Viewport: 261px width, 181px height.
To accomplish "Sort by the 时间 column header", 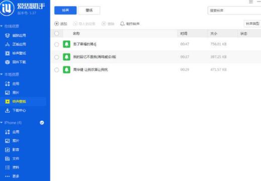I will coord(184,34).
